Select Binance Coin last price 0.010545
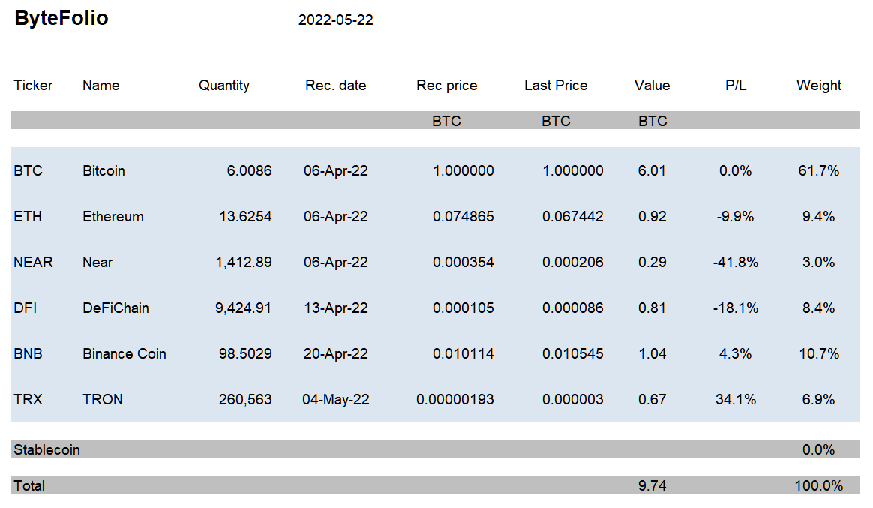The height and width of the screenshot is (508, 873). 573,353
